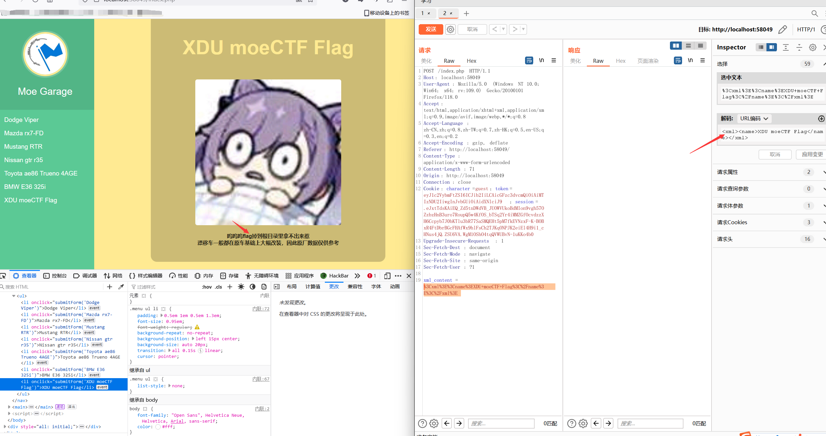Select the element picker tool in DevTools
This screenshot has width=826, height=436.
[x=4, y=276]
